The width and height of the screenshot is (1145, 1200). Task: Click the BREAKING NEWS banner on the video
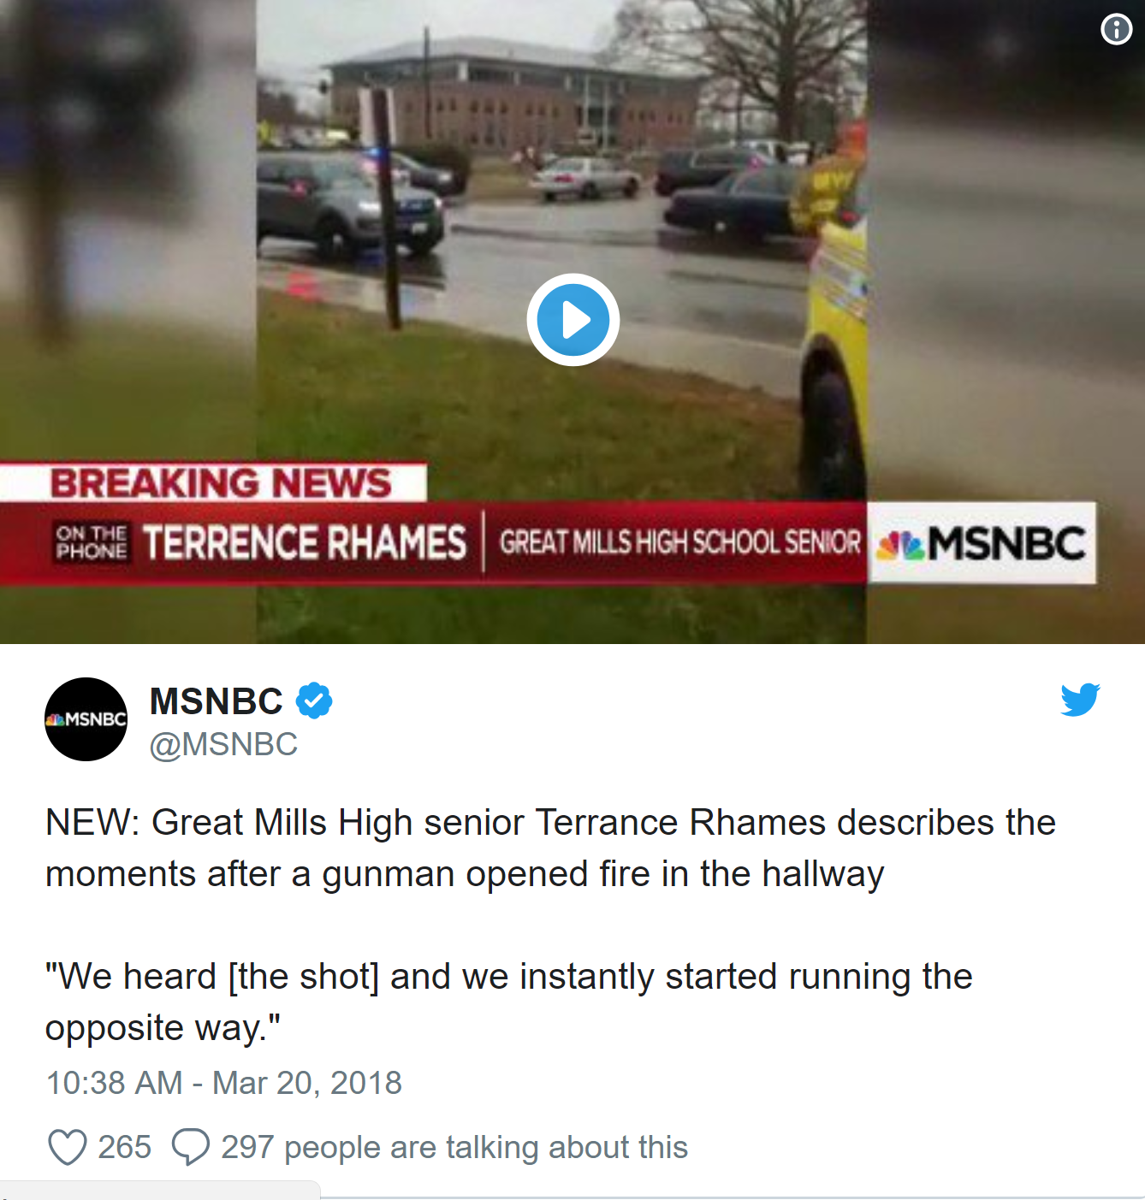[x=220, y=482]
